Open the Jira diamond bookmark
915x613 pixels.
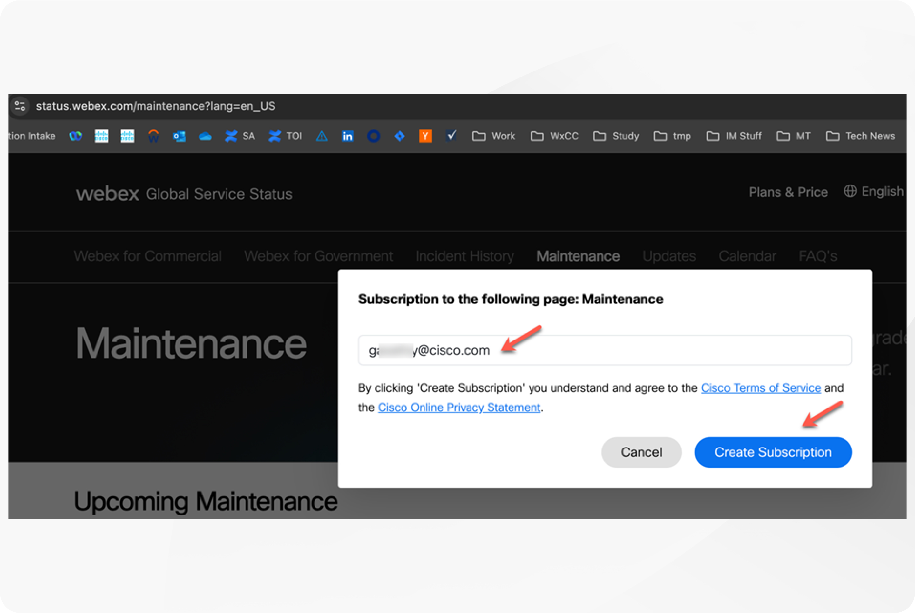pos(399,136)
